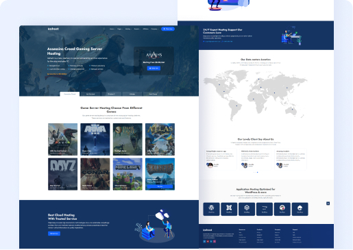Expand the Home menu in the navigation bar
Screen dimensions: 353x250
coord(112,29)
